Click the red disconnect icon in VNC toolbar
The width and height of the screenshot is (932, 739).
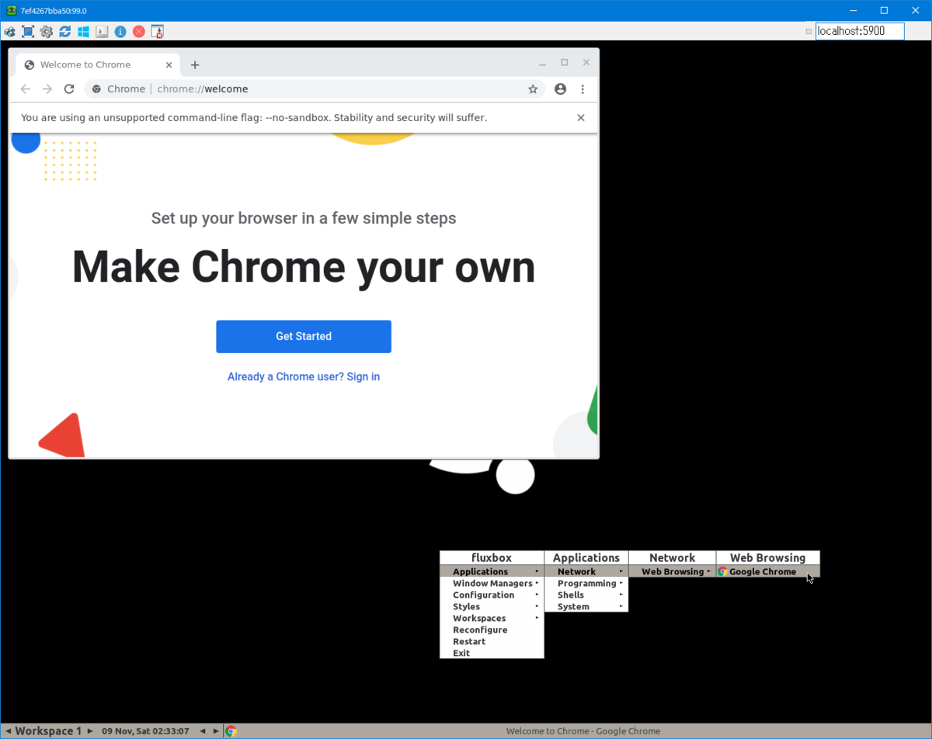tap(139, 32)
